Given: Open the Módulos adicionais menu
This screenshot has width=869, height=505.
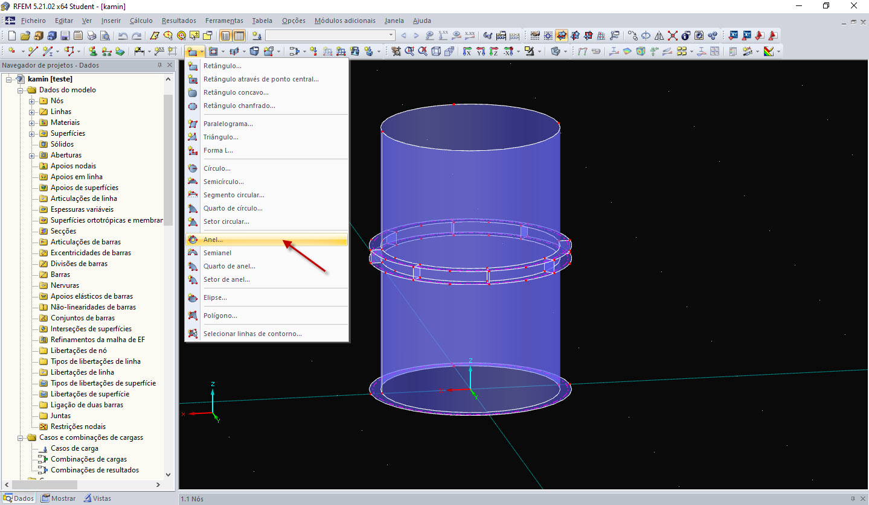Looking at the screenshot, I should pos(345,21).
